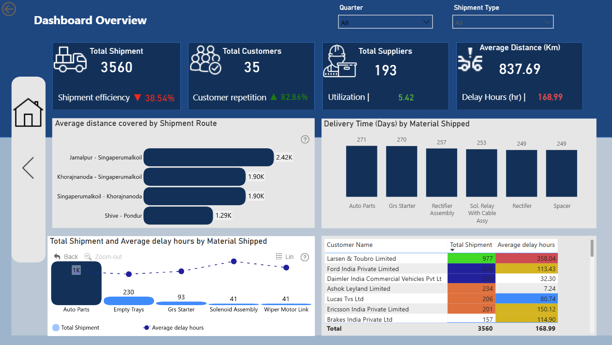
Task: Click the delivery truck shipment icon
Action: click(70, 60)
